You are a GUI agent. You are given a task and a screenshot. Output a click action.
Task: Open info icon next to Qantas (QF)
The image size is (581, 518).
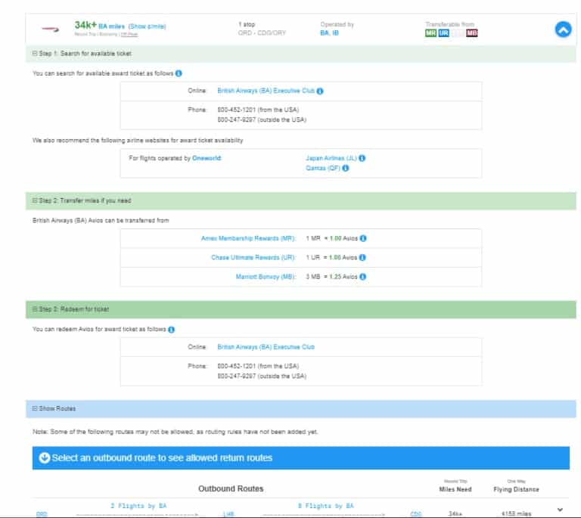tap(345, 168)
